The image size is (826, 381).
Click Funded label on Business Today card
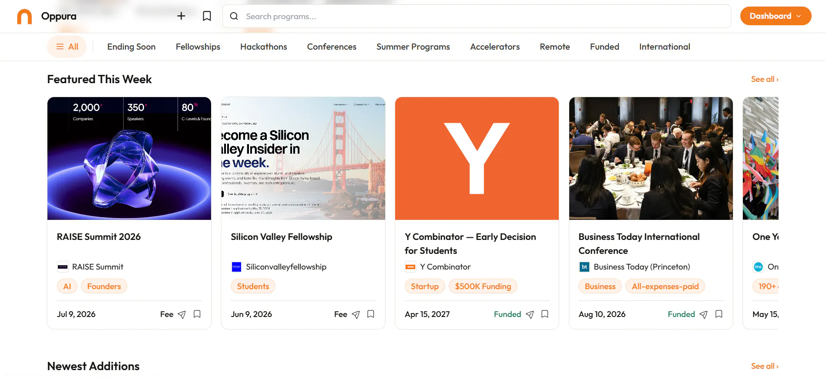point(682,314)
